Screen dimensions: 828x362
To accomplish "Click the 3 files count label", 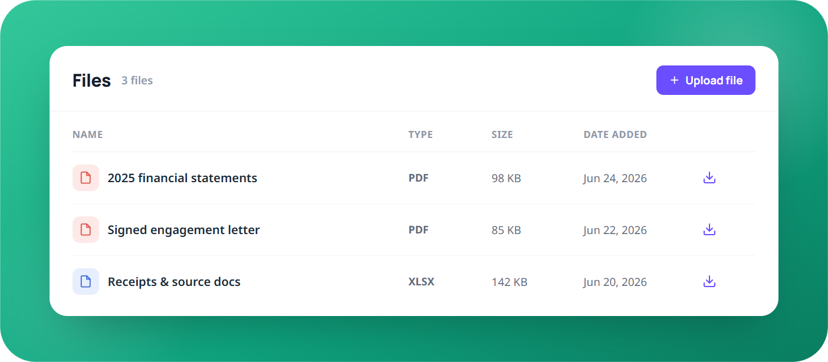I will (137, 80).
